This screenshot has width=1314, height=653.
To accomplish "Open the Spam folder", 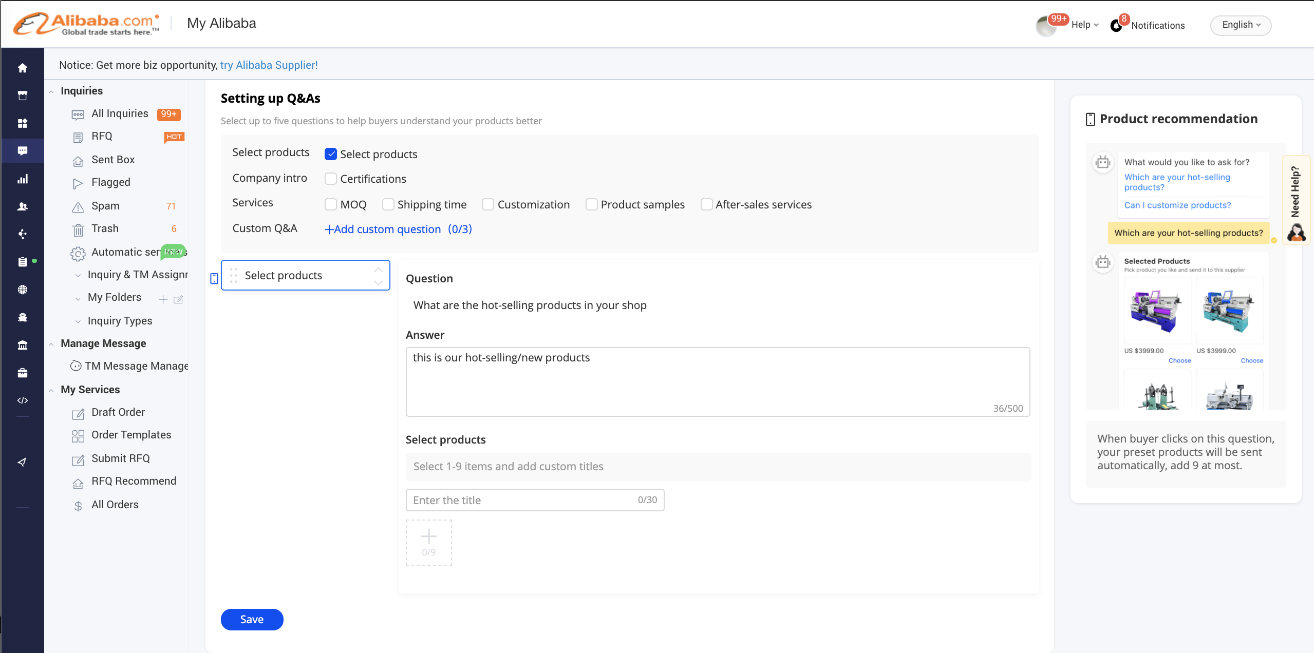I will pos(105,206).
